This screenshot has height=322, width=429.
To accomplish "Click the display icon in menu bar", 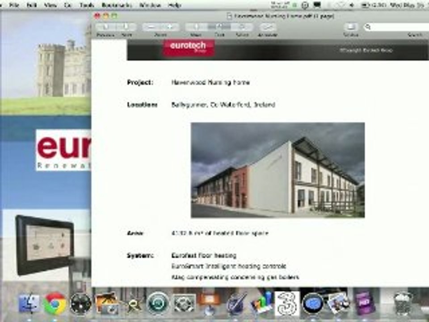I will pyautogui.click(x=317, y=5).
